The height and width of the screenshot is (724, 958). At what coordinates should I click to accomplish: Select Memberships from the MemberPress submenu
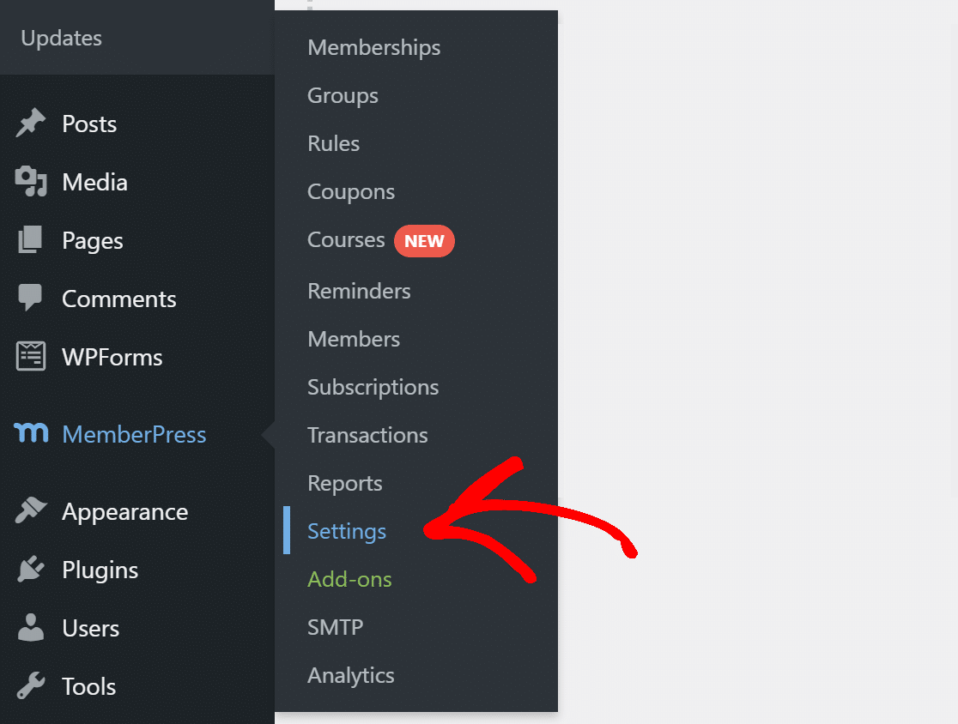(x=373, y=47)
